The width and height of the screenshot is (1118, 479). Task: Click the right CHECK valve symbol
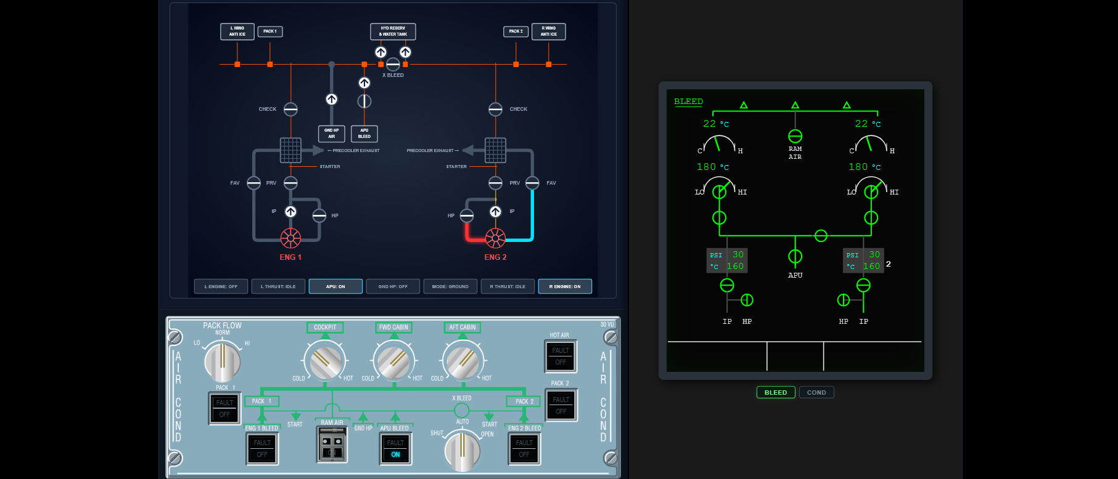[495, 109]
